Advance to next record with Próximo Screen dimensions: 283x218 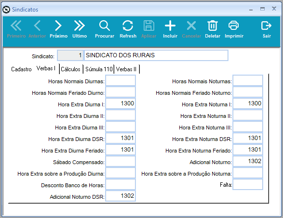[58, 29]
